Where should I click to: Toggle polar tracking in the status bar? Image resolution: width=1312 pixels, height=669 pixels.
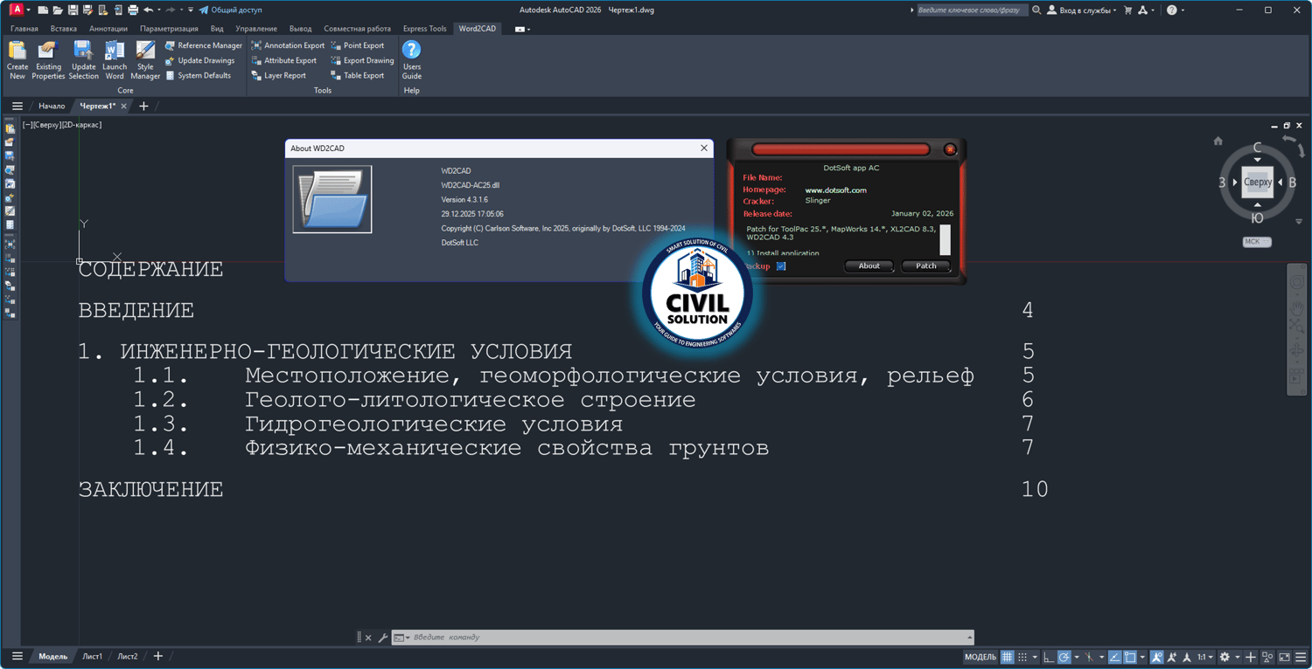[x=1064, y=657]
